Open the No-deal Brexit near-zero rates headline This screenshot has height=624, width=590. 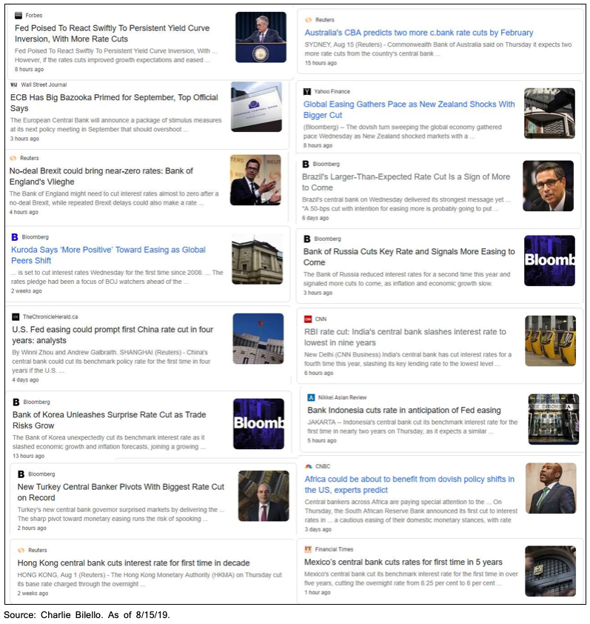pyautogui.click(x=101, y=176)
